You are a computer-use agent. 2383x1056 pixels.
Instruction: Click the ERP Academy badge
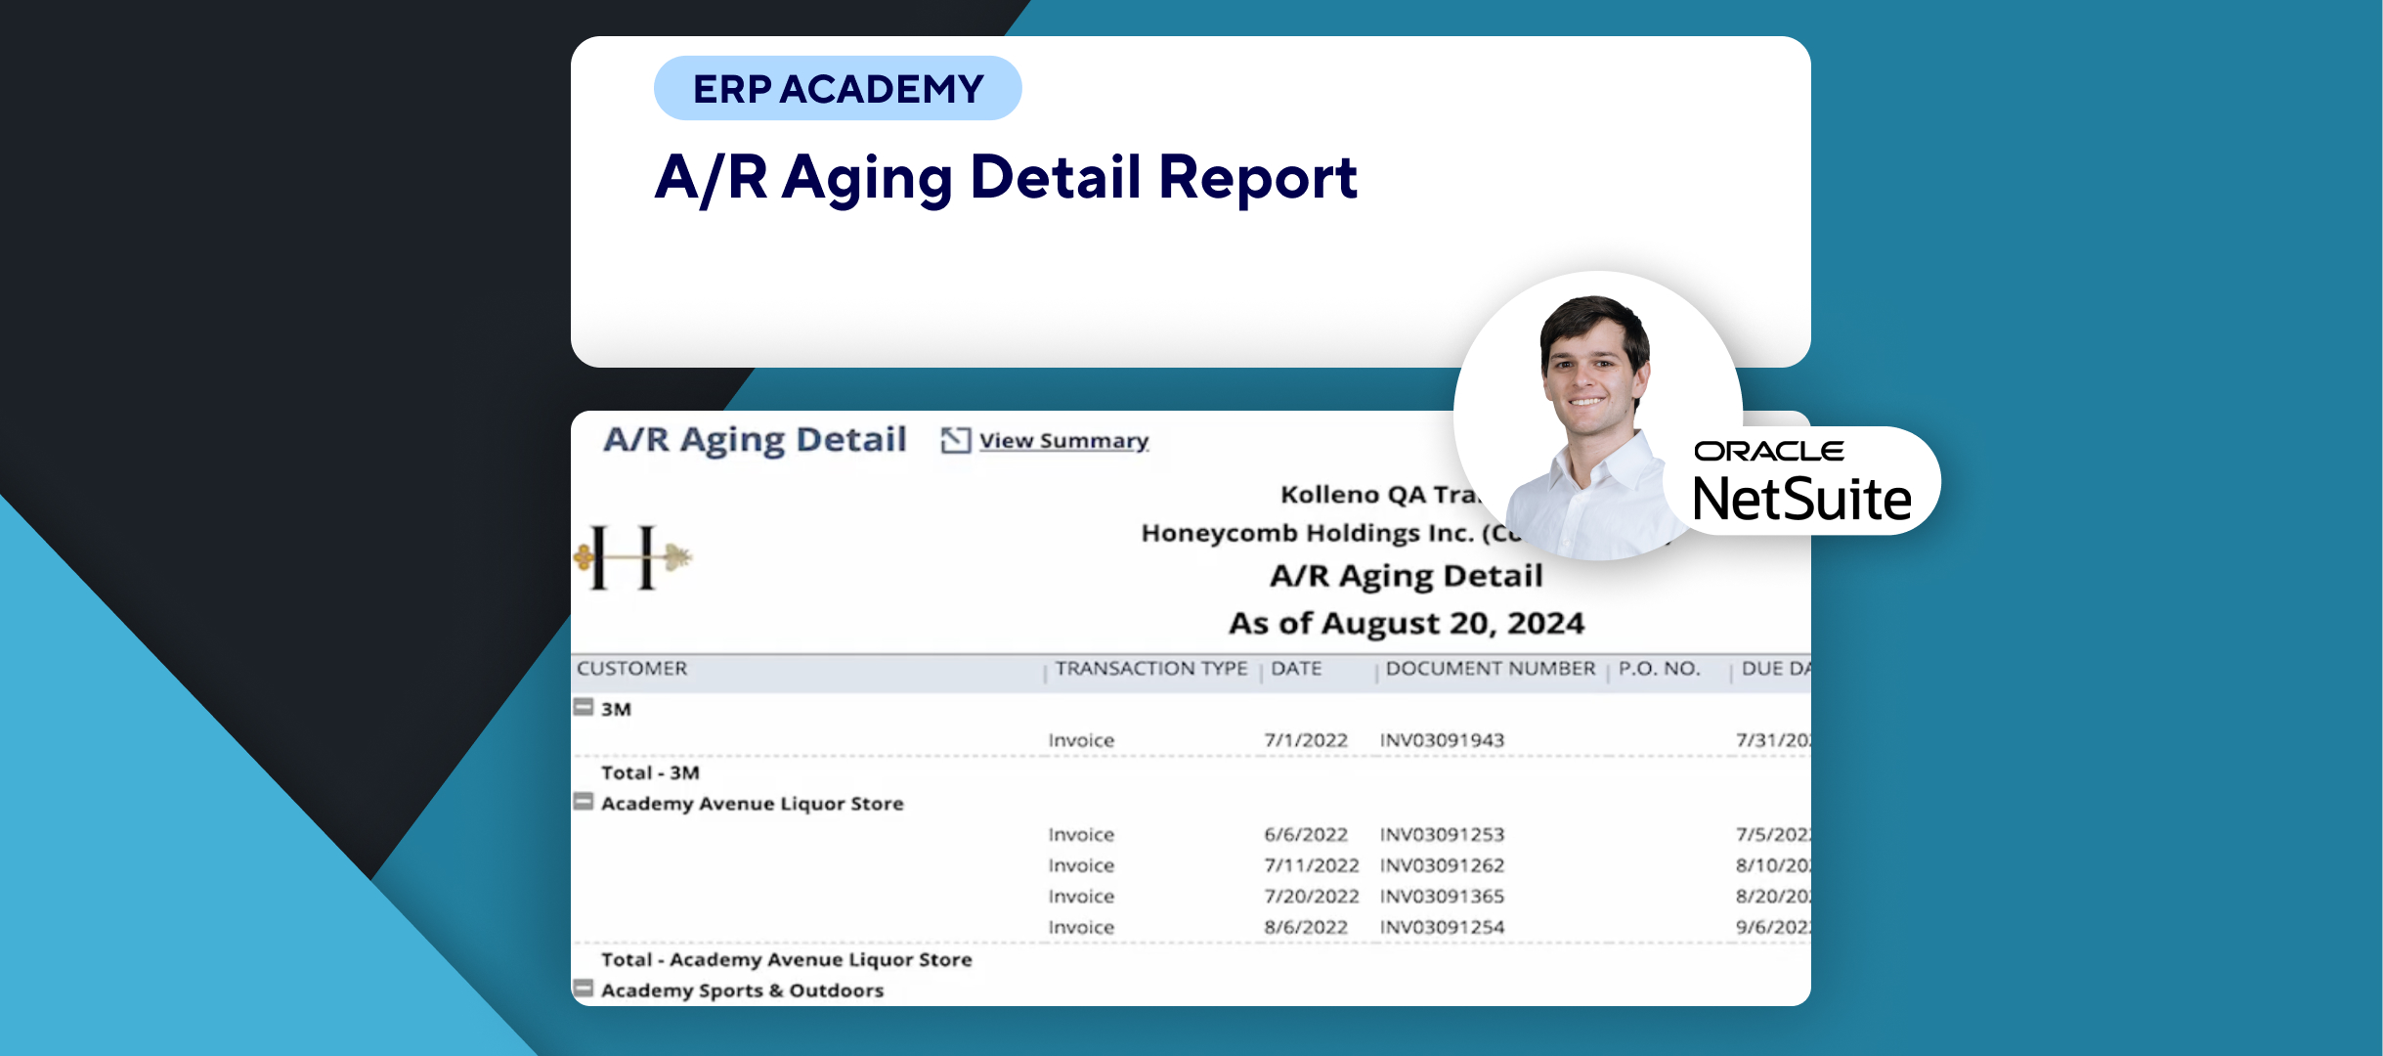(x=838, y=89)
